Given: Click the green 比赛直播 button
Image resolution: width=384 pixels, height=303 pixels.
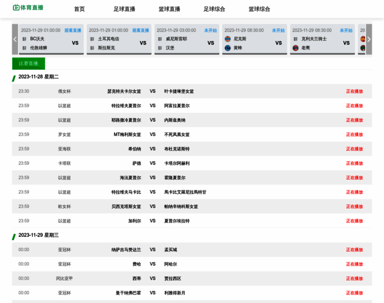Looking at the screenshot, I should [28, 64].
